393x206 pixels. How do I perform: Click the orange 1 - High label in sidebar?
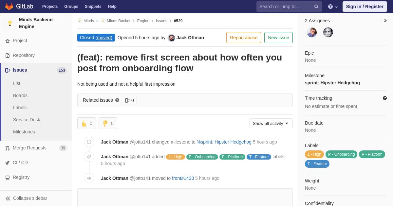click(x=314, y=154)
